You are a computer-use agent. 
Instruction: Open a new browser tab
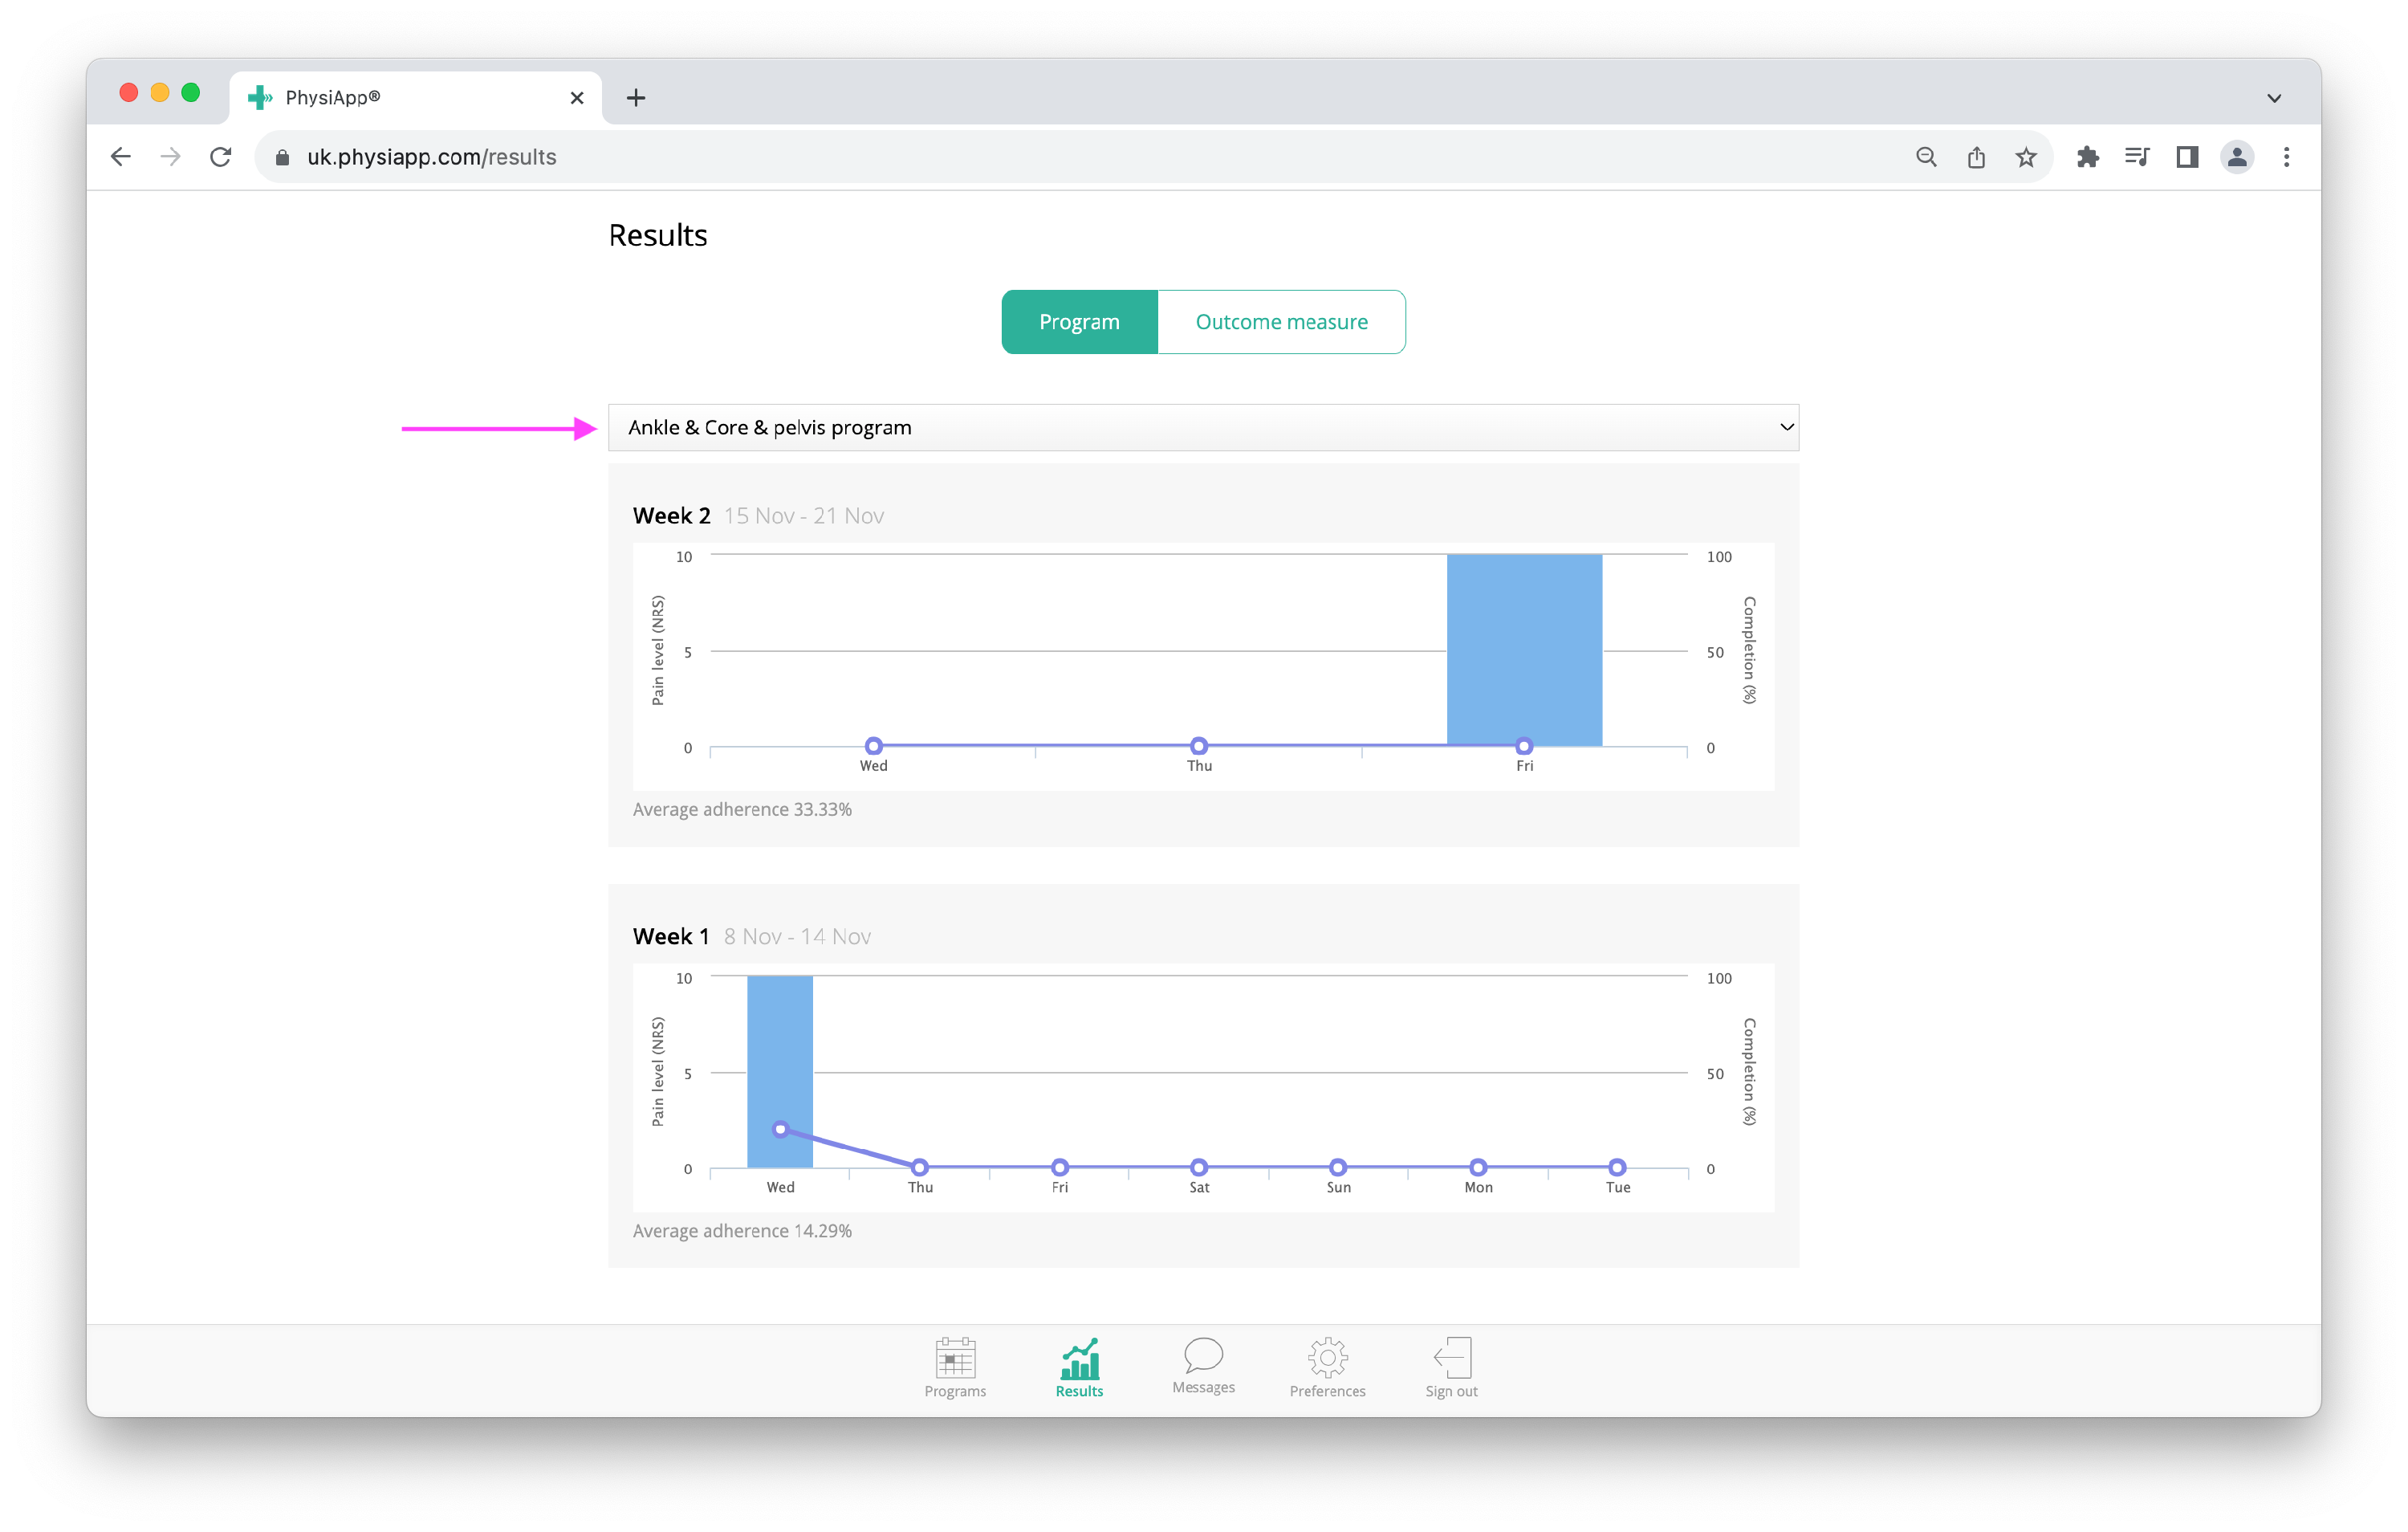[x=636, y=98]
